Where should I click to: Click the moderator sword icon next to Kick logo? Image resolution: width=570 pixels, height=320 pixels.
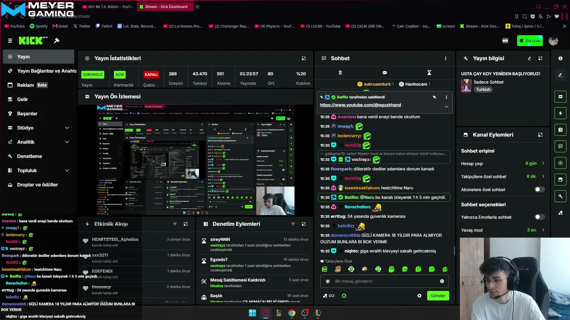click(57, 40)
